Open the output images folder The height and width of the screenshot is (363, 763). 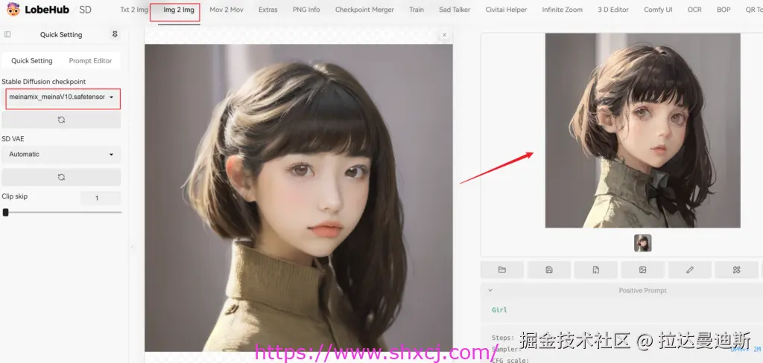tap(502, 270)
